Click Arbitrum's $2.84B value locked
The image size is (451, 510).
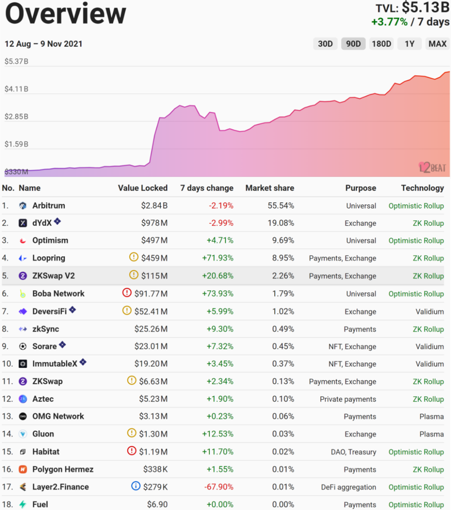point(154,206)
